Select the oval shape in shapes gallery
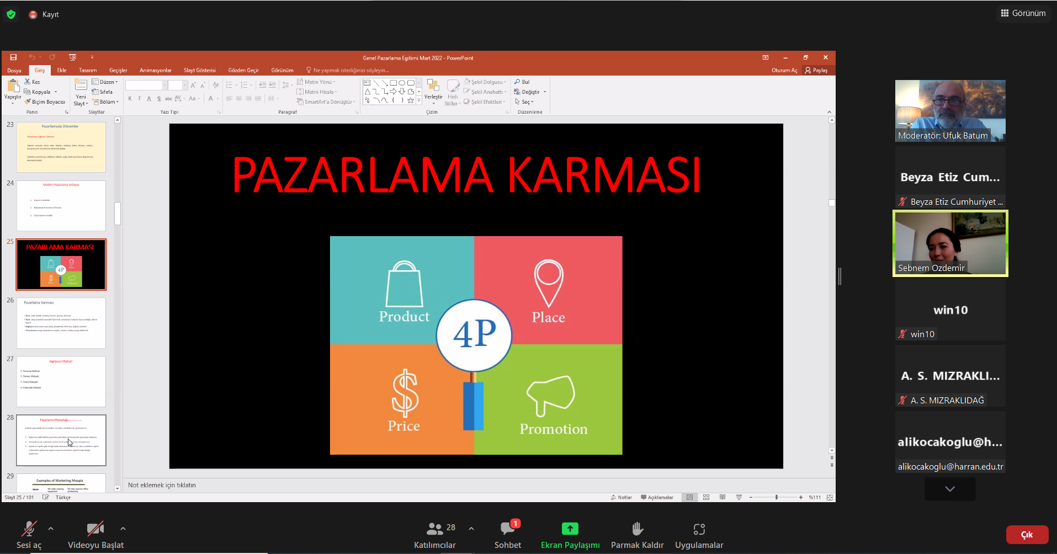1057x554 pixels. pyautogui.click(x=402, y=83)
